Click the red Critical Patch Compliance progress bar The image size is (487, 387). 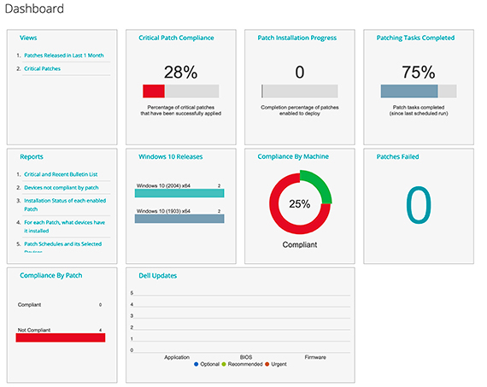[154, 91]
